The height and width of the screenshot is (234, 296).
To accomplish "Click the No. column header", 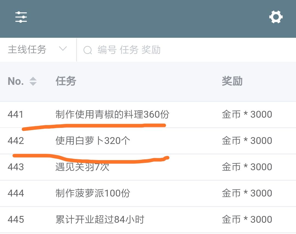I will coord(16,81).
